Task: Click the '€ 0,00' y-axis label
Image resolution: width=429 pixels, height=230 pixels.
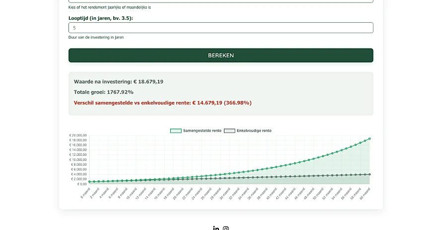Action: tap(82, 184)
